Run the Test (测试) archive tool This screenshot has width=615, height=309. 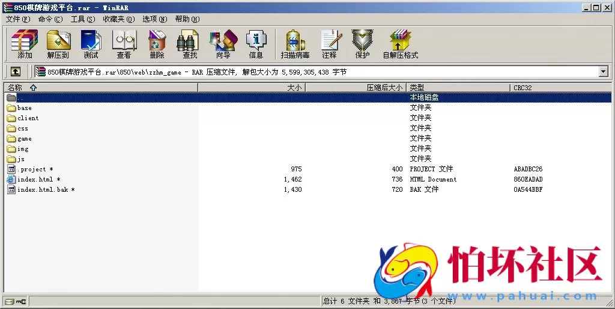point(91,44)
